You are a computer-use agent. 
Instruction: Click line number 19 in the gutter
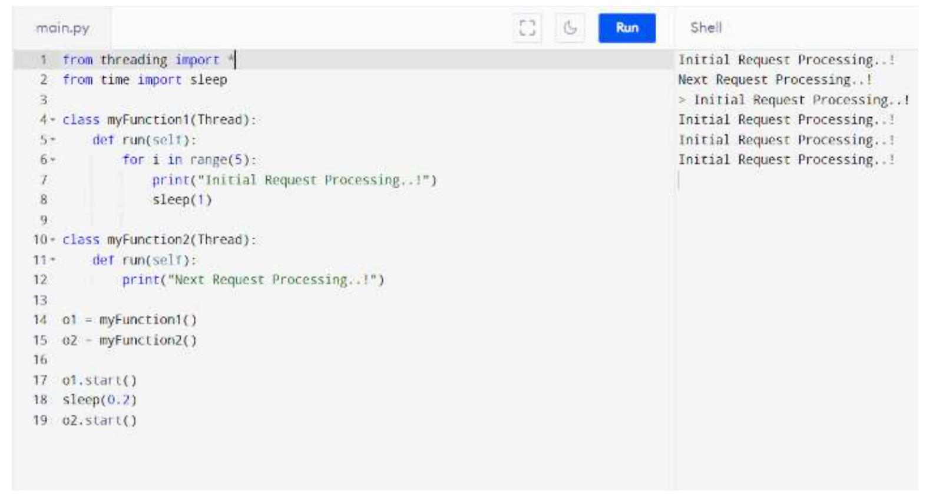40,420
